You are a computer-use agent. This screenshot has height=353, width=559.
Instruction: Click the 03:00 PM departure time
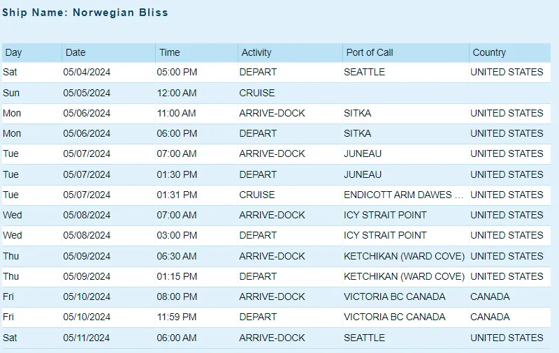click(177, 235)
